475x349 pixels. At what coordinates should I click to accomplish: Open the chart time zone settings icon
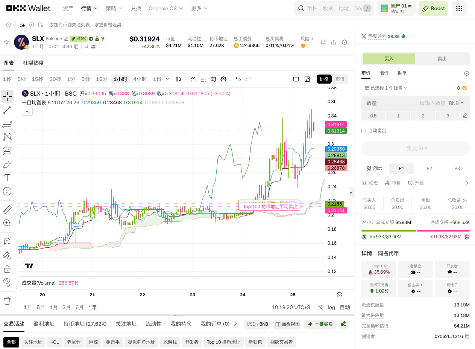(x=340, y=295)
